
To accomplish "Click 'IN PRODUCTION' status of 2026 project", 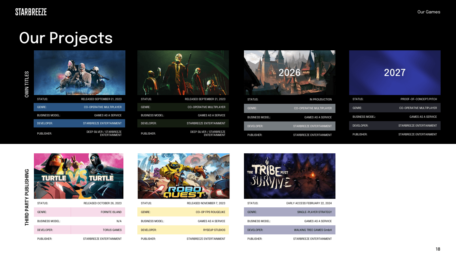I will coord(321,100).
